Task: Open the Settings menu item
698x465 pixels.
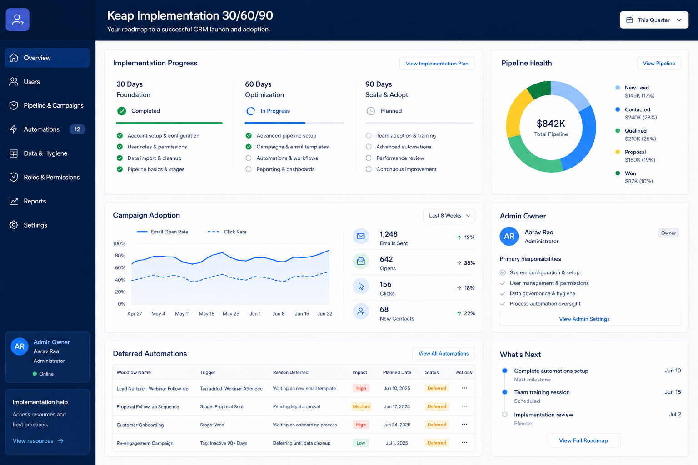Action: (x=47, y=225)
